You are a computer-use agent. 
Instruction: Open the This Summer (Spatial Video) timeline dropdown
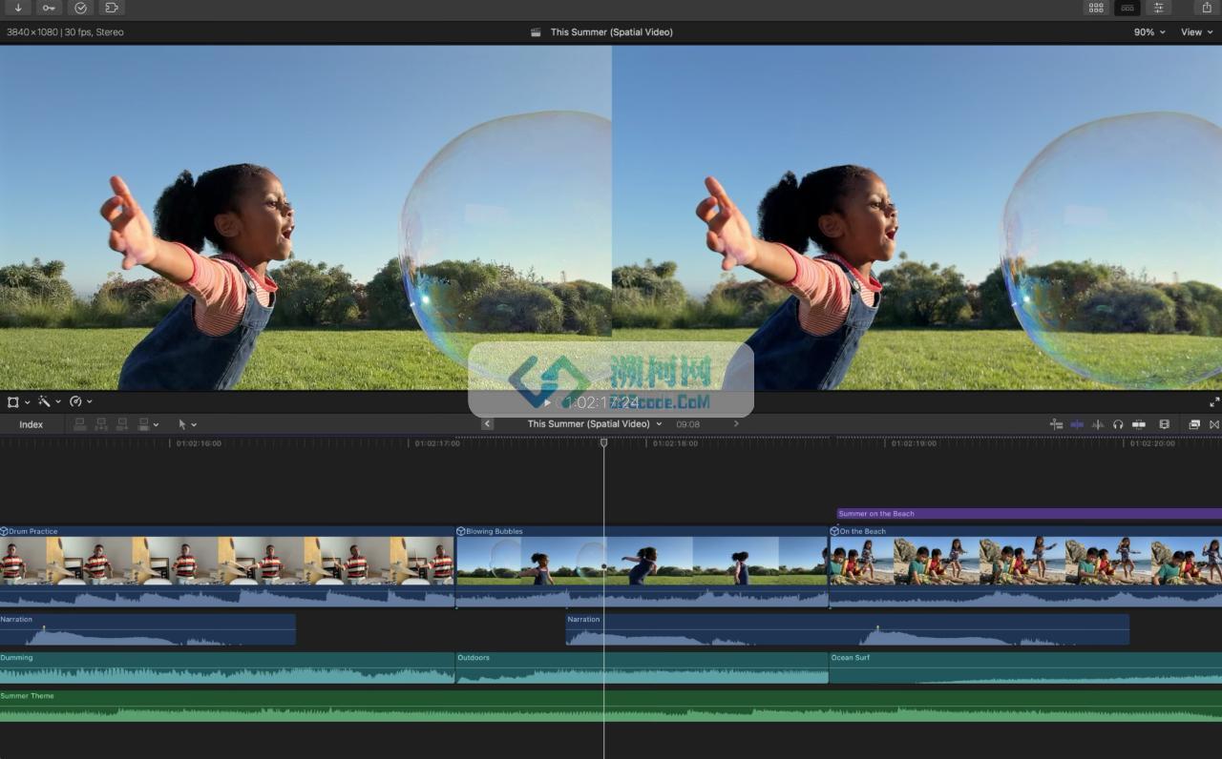point(595,424)
